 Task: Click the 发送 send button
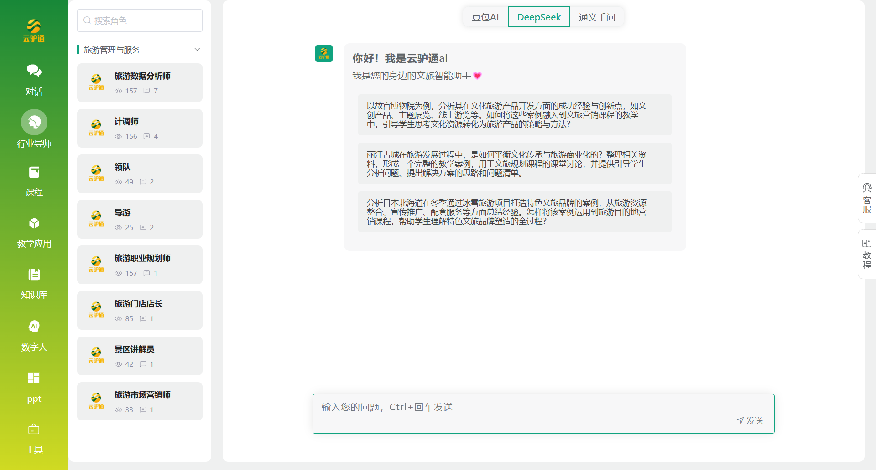point(754,420)
